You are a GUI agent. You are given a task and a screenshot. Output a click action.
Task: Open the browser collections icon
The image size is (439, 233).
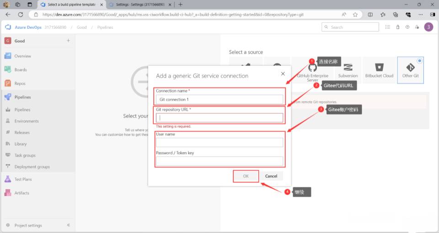pyautogui.click(x=395, y=15)
